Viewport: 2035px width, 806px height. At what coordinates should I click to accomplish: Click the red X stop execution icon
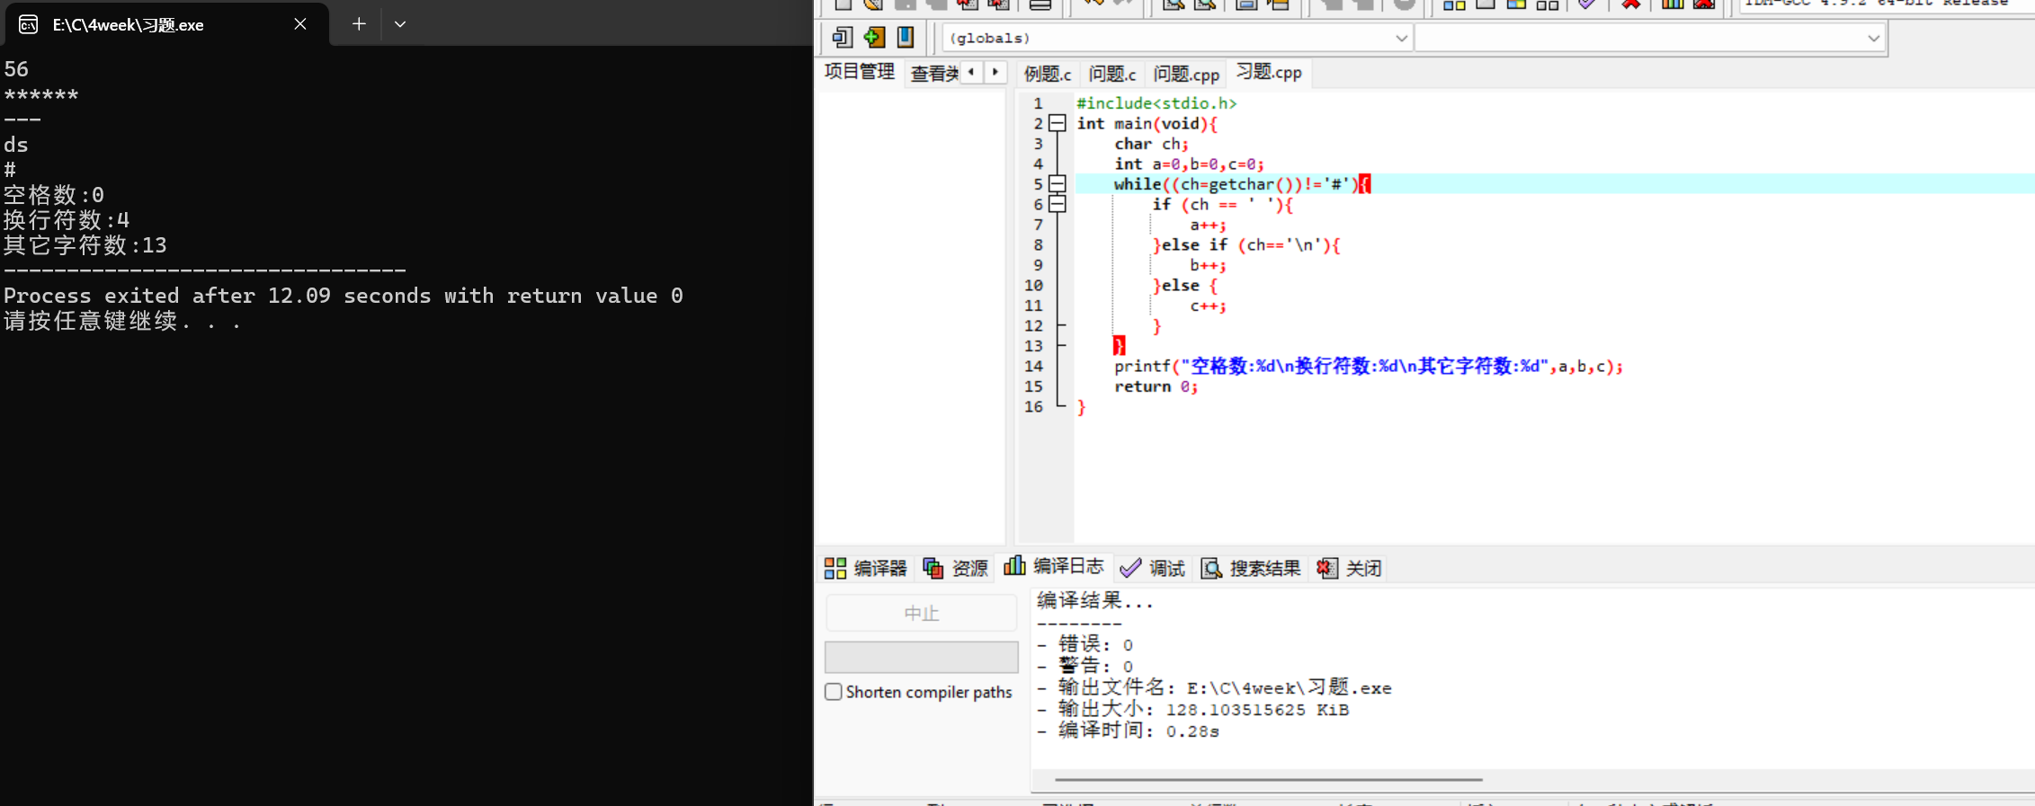(1630, 4)
